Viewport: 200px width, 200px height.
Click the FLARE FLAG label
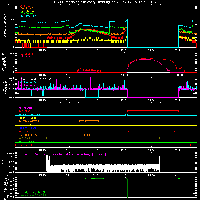pos(26,125)
